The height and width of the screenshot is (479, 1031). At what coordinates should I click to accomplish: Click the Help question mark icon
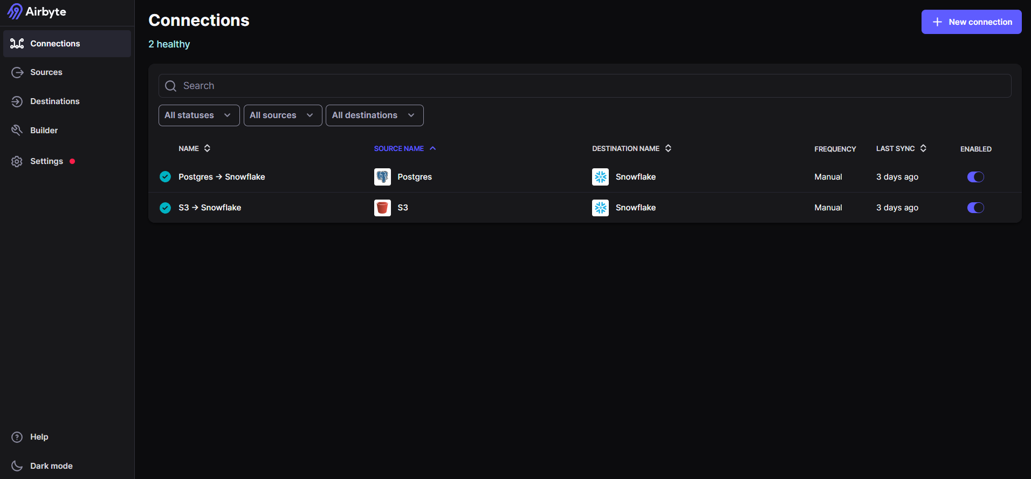(x=17, y=437)
